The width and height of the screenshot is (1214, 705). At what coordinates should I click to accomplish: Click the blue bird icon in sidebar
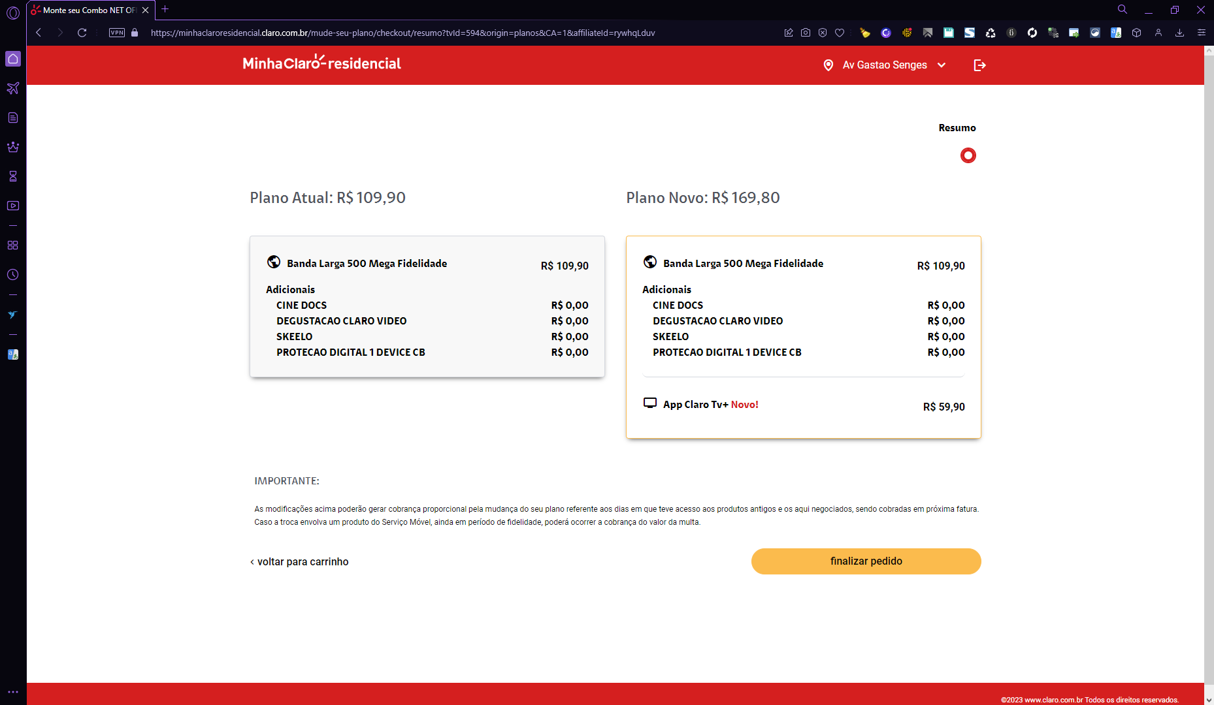click(x=13, y=315)
